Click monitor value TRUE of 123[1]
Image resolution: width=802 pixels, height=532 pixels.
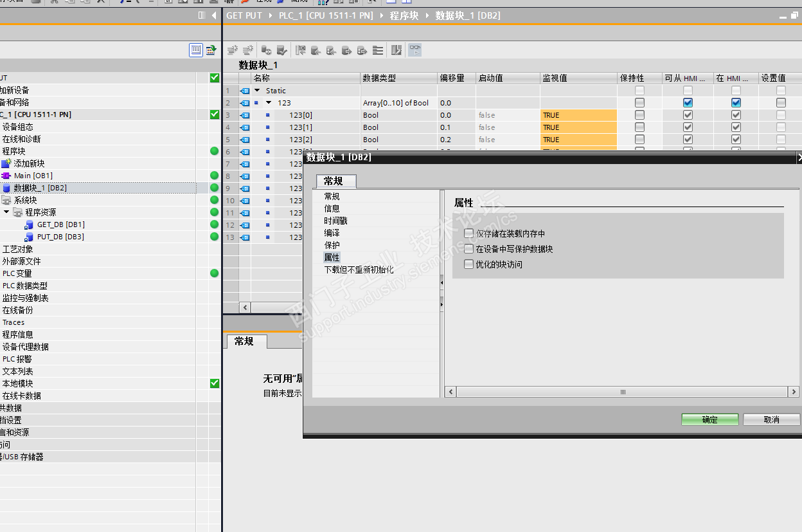578,127
